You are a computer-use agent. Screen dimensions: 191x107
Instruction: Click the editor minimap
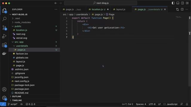(x=178, y=17)
